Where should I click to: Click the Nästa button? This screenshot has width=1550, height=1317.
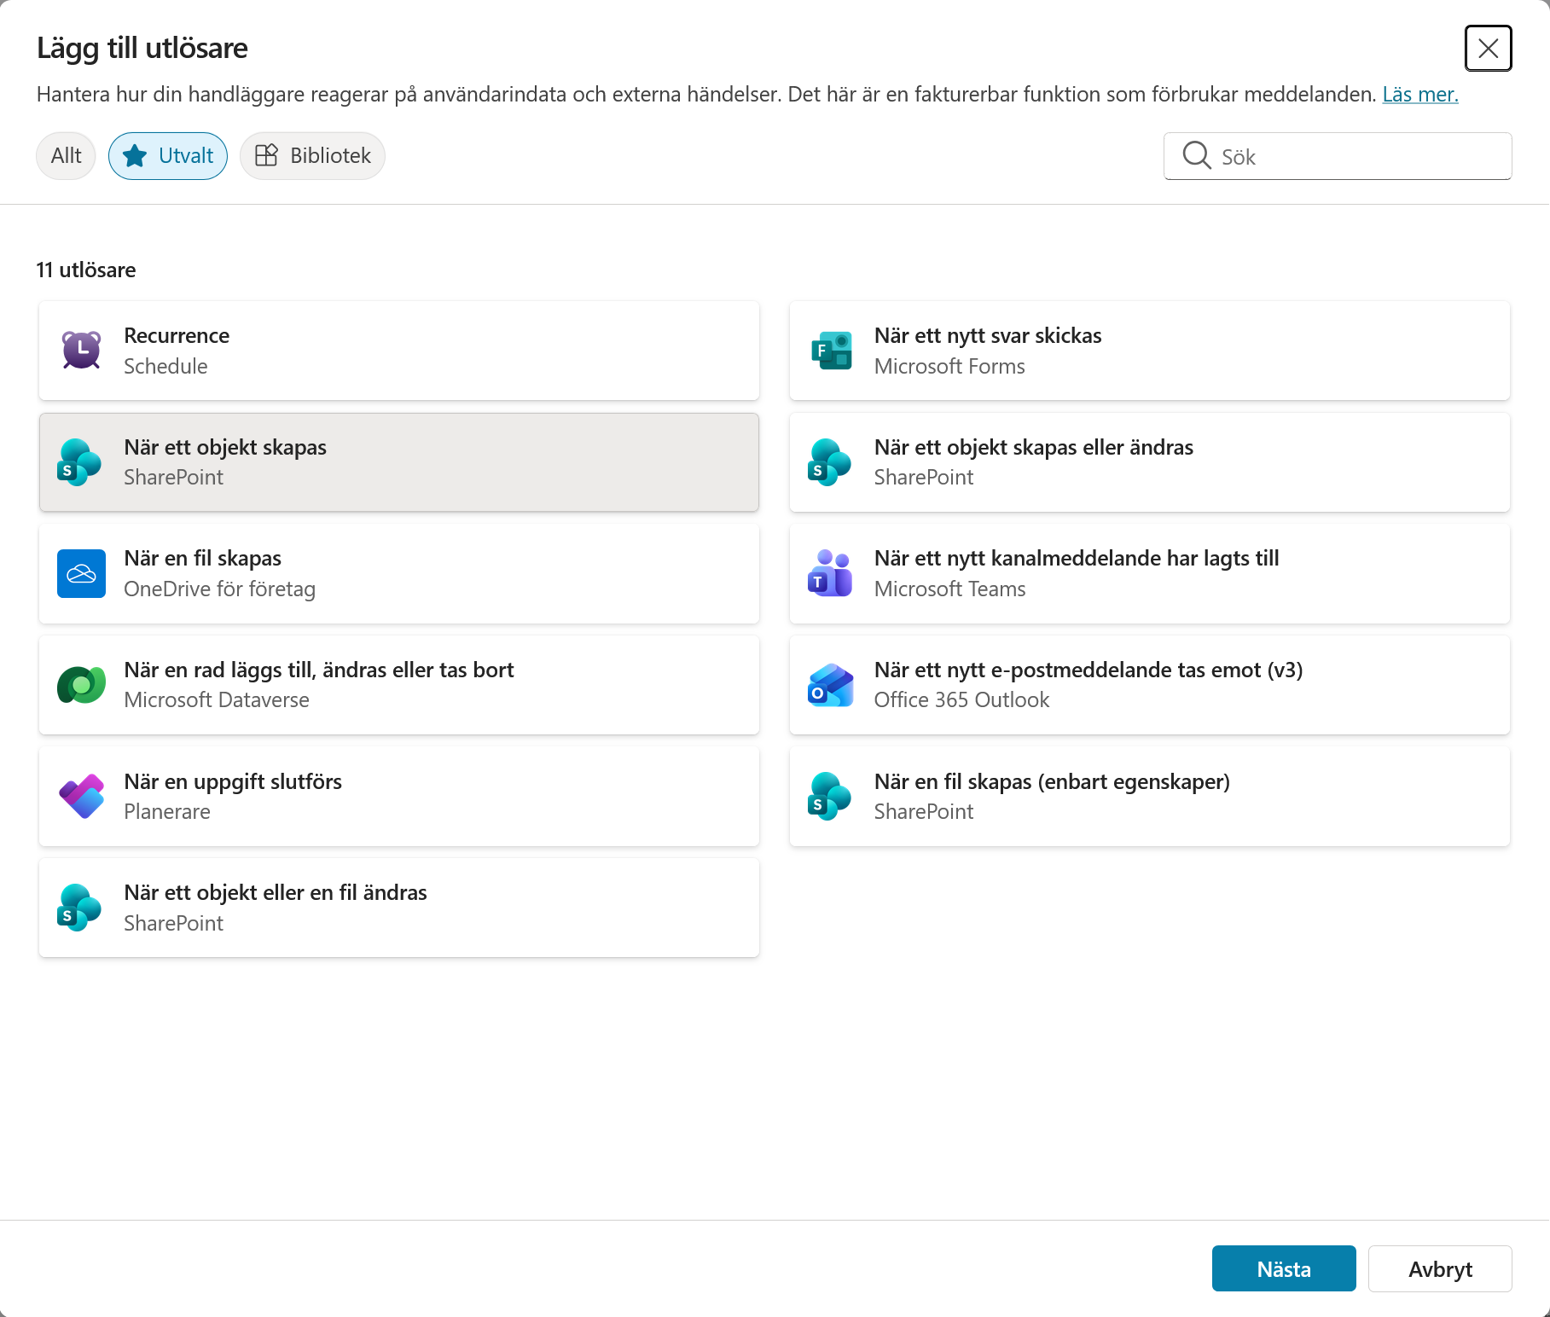1284,1268
